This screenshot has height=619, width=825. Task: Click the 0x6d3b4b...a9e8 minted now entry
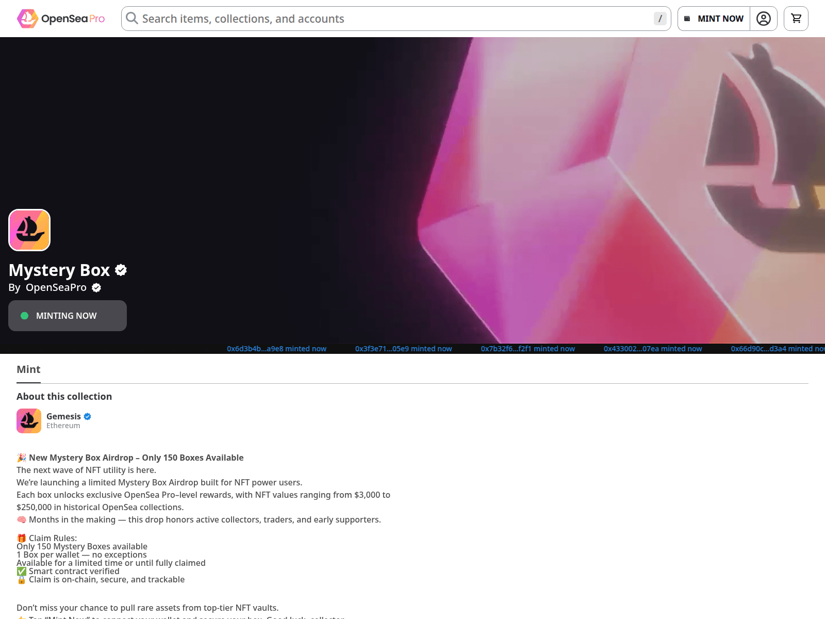(x=277, y=349)
